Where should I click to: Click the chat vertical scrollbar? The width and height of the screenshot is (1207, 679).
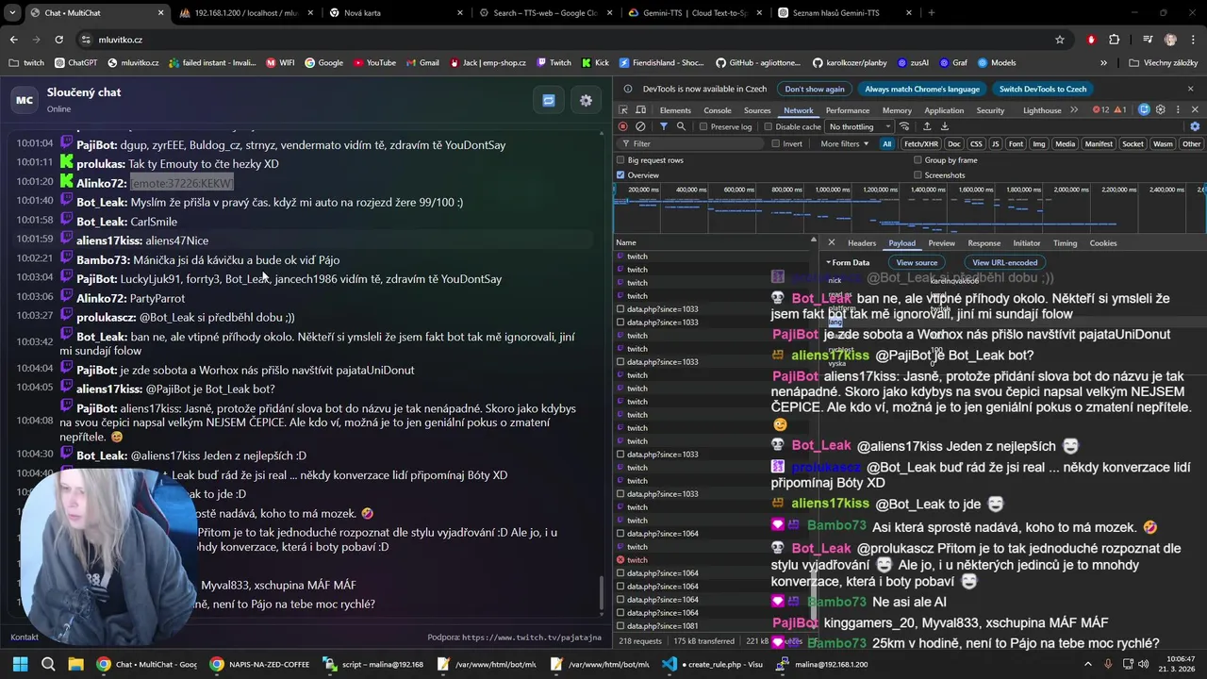pos(601,592)
